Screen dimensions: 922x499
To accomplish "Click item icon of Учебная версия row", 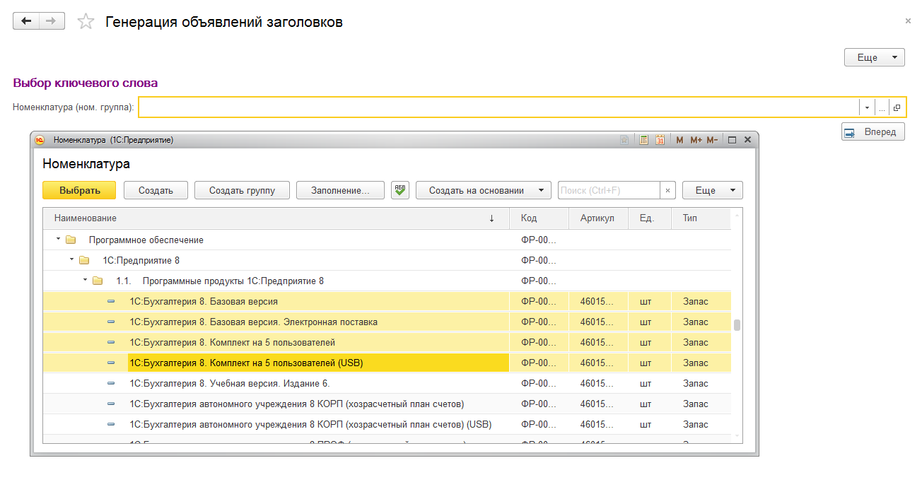I will coord(111,384).
